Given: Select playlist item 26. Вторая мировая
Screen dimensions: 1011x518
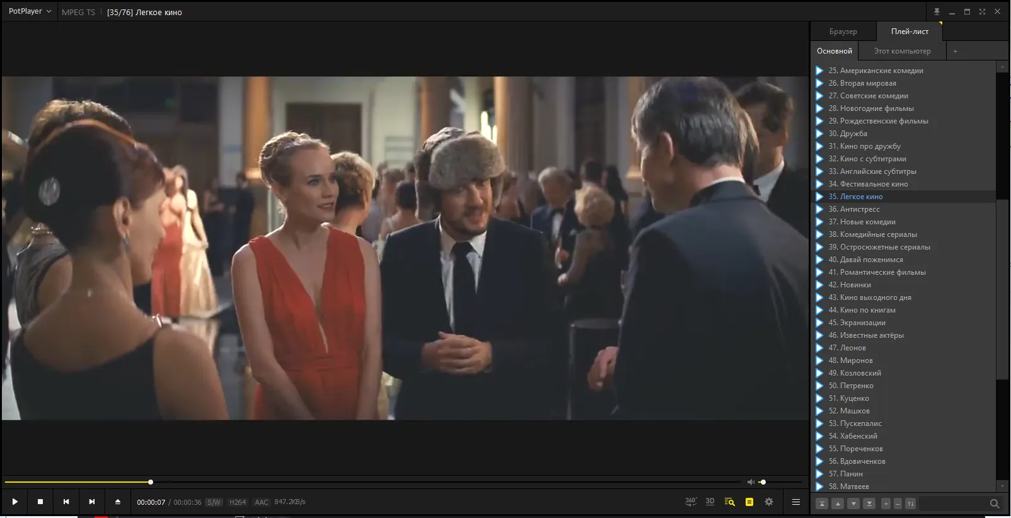Looking at the screenshot, I should (x=904, y=83).
